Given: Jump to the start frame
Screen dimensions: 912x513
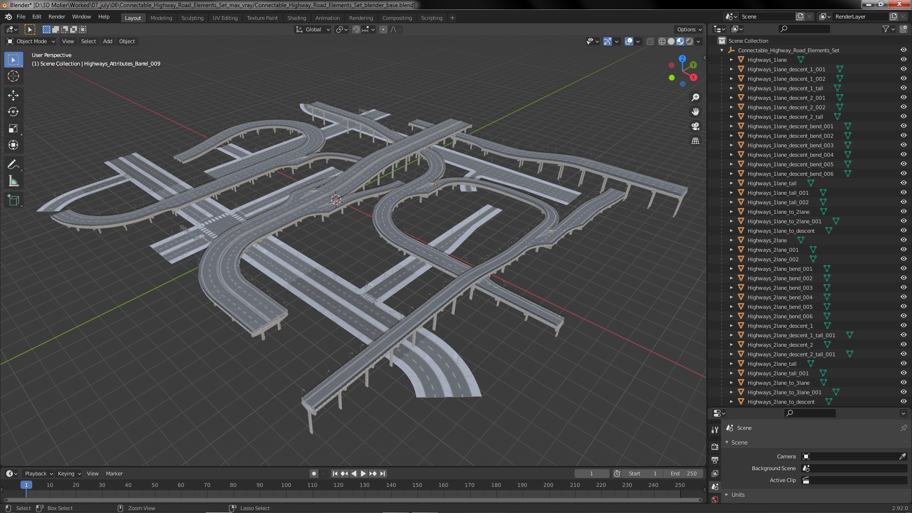Looking at the screenshot, I should (x=335, y=474).
